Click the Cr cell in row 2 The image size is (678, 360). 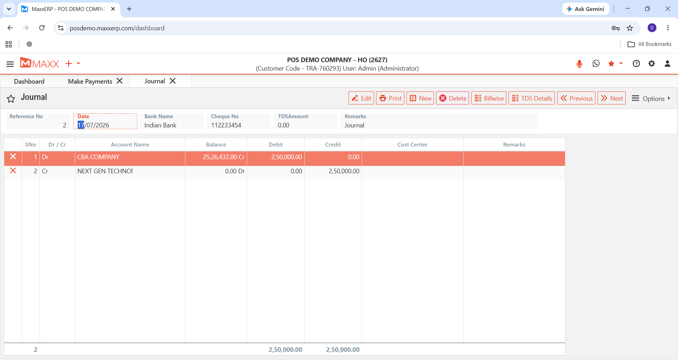(x=57, y=173)
